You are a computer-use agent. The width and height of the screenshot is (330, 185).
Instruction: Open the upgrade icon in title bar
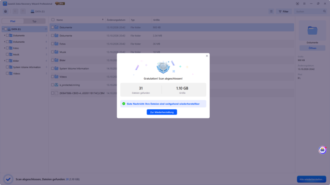coord(297,3)
